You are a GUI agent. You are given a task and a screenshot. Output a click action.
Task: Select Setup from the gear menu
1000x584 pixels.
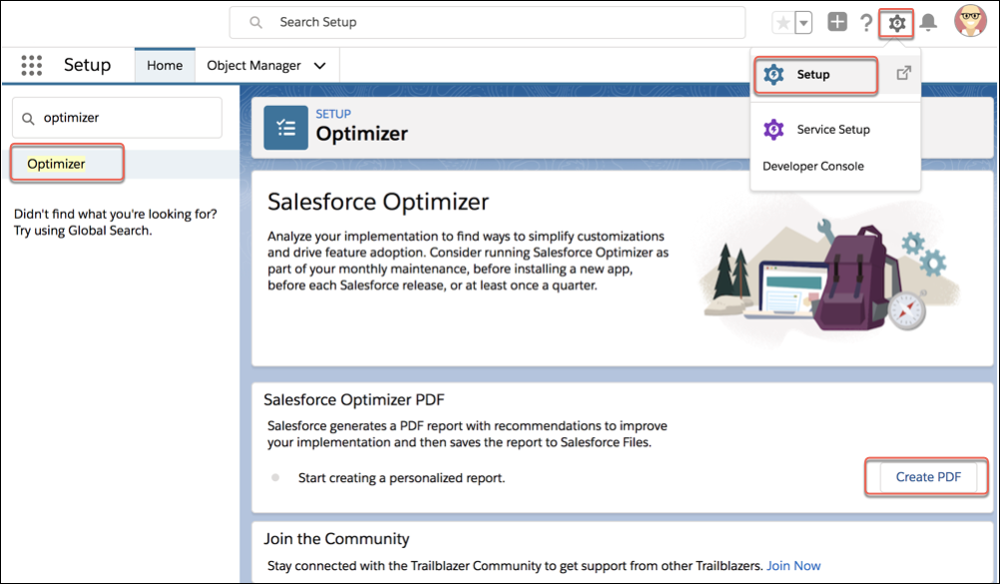(x=815, y=75)
